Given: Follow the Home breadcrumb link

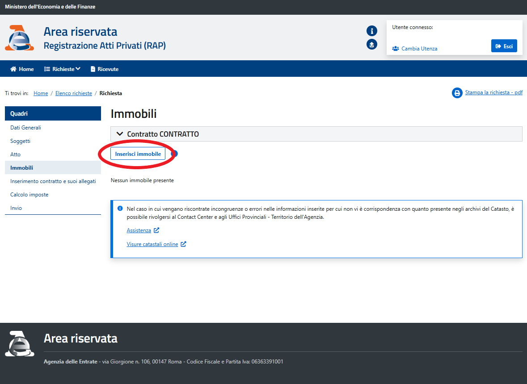Looking at the screenshot, I should click(41, 93).
